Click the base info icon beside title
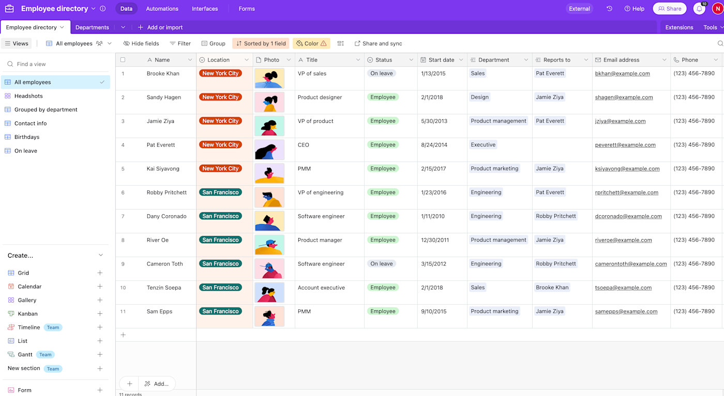This screenshot has width=724, height=396. 102,9
